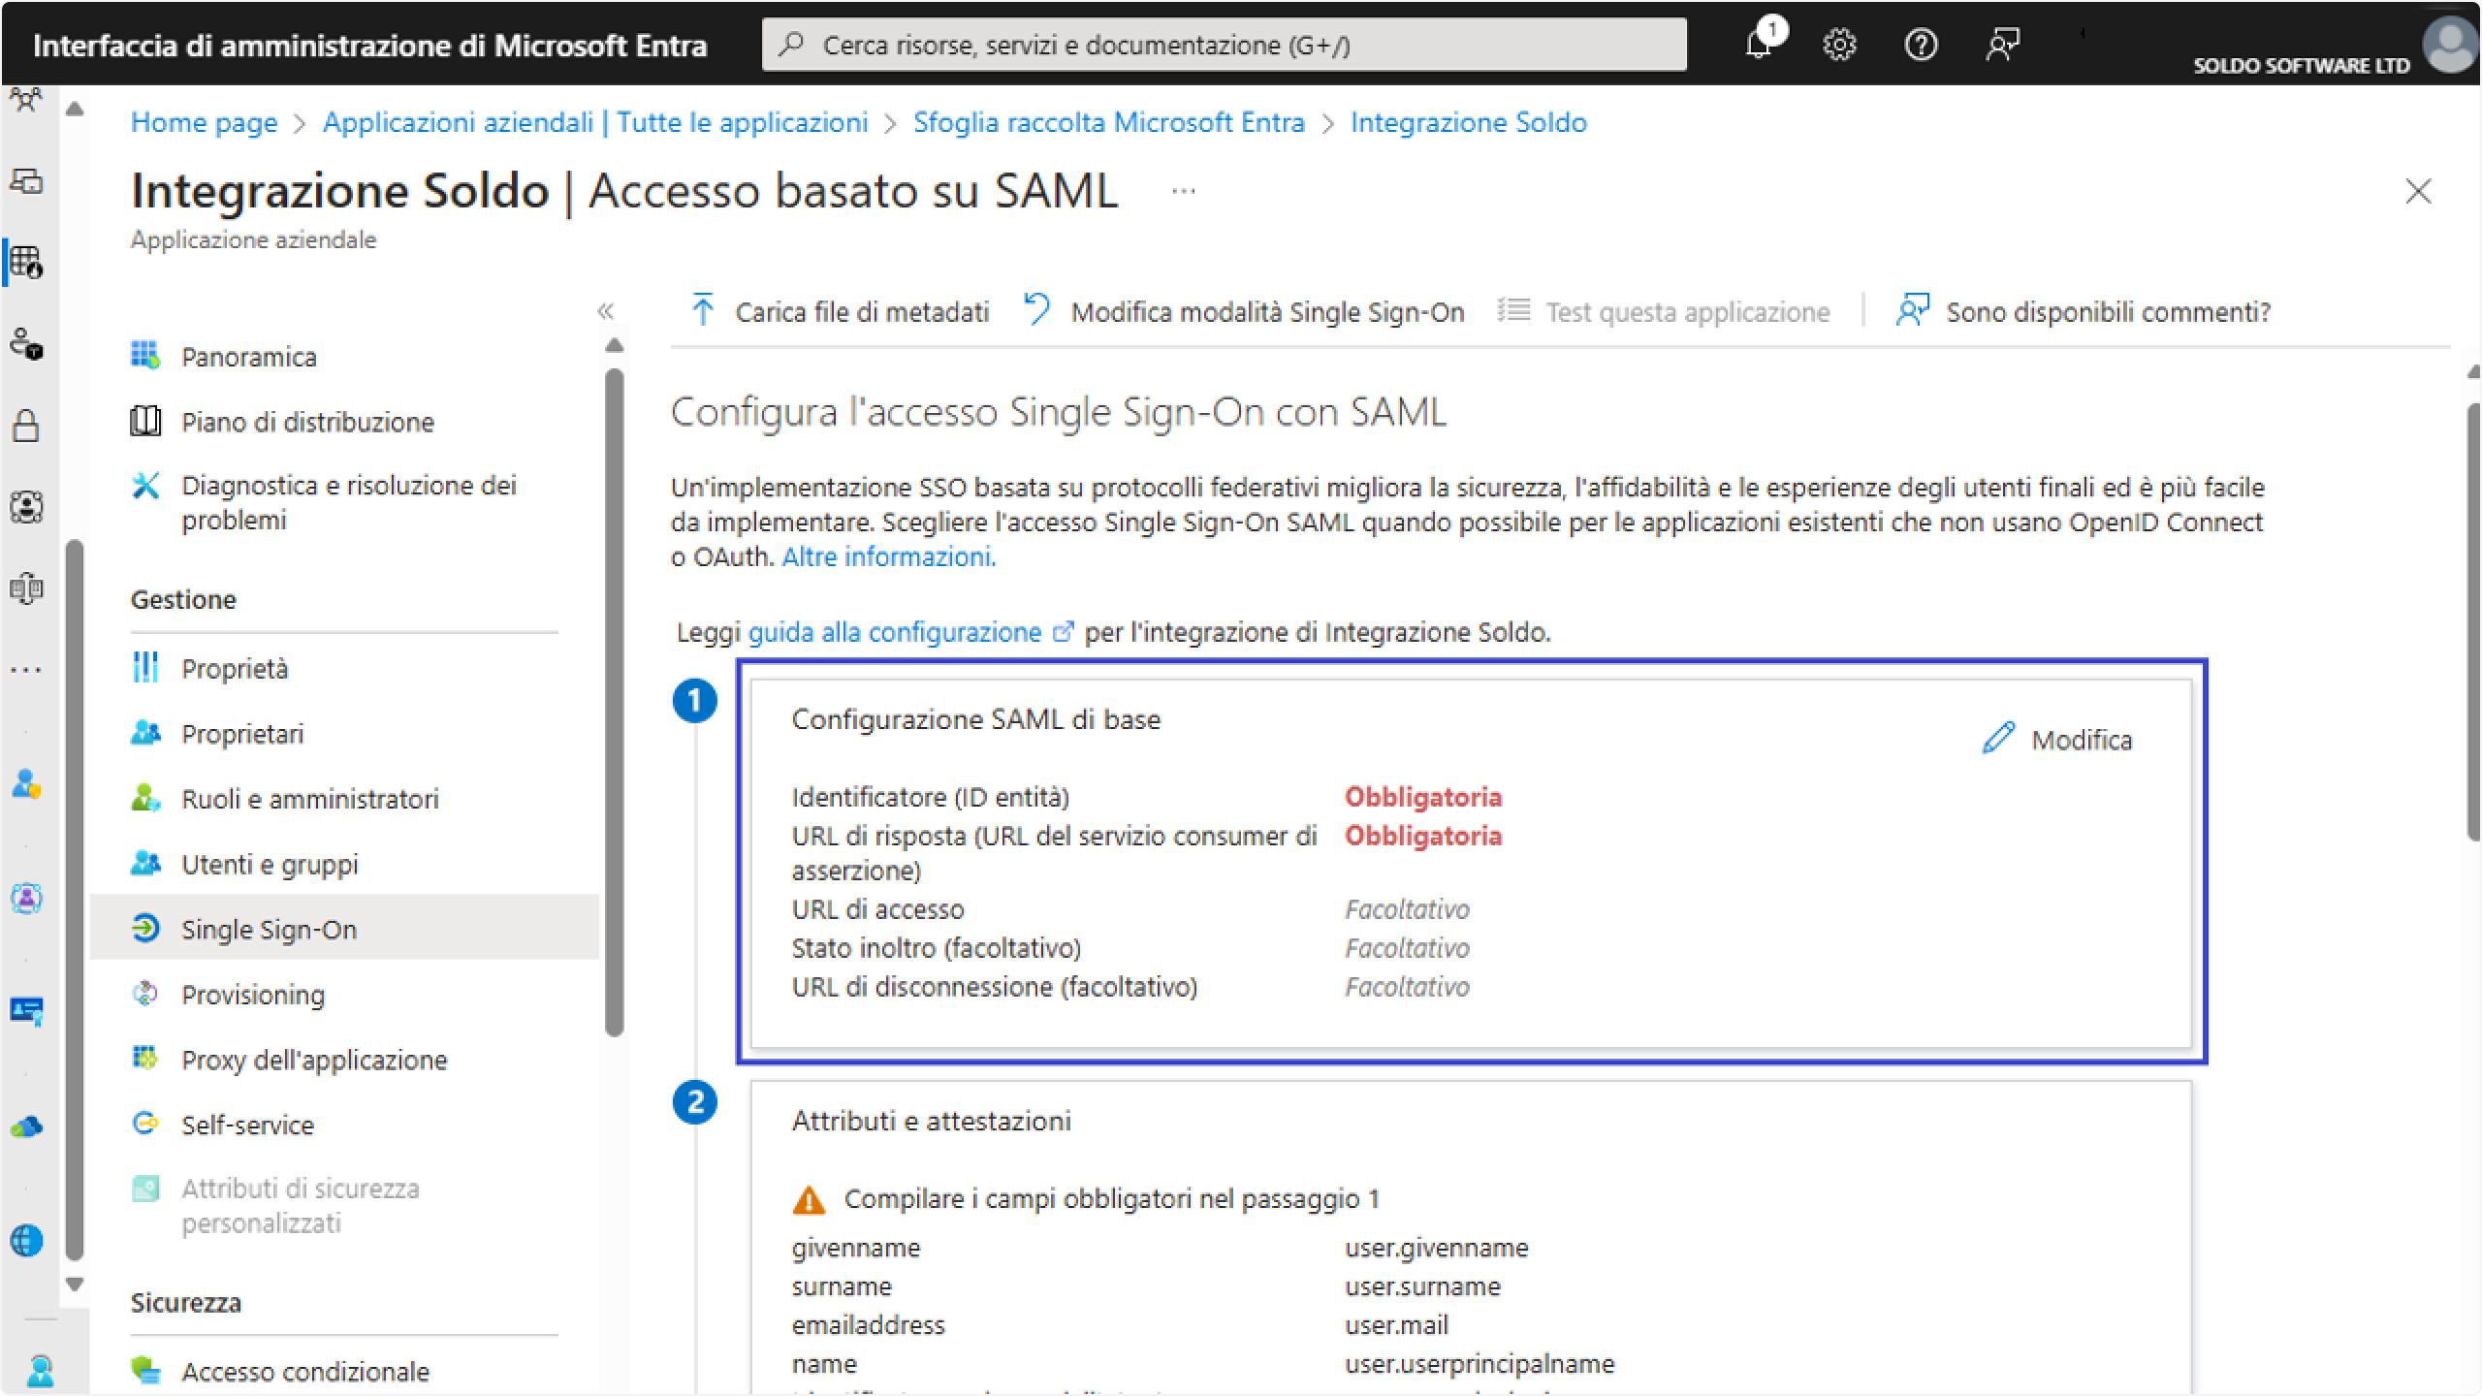Image resolution: width=2482 pixels, height=1396 pixels.
Task: Select Single Sign-On menu item
Action: 344,929
